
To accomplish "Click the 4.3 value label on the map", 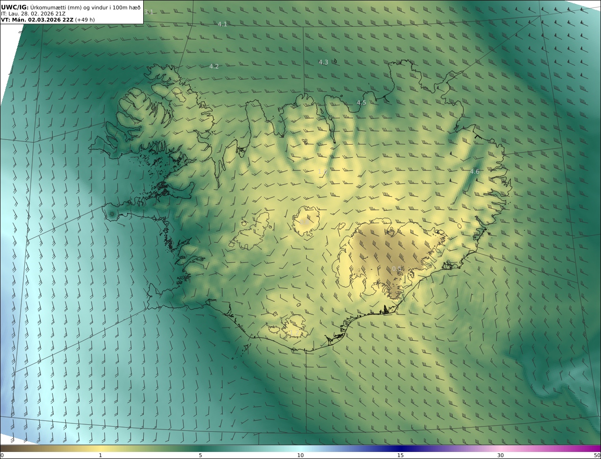I will click(324, 62).
